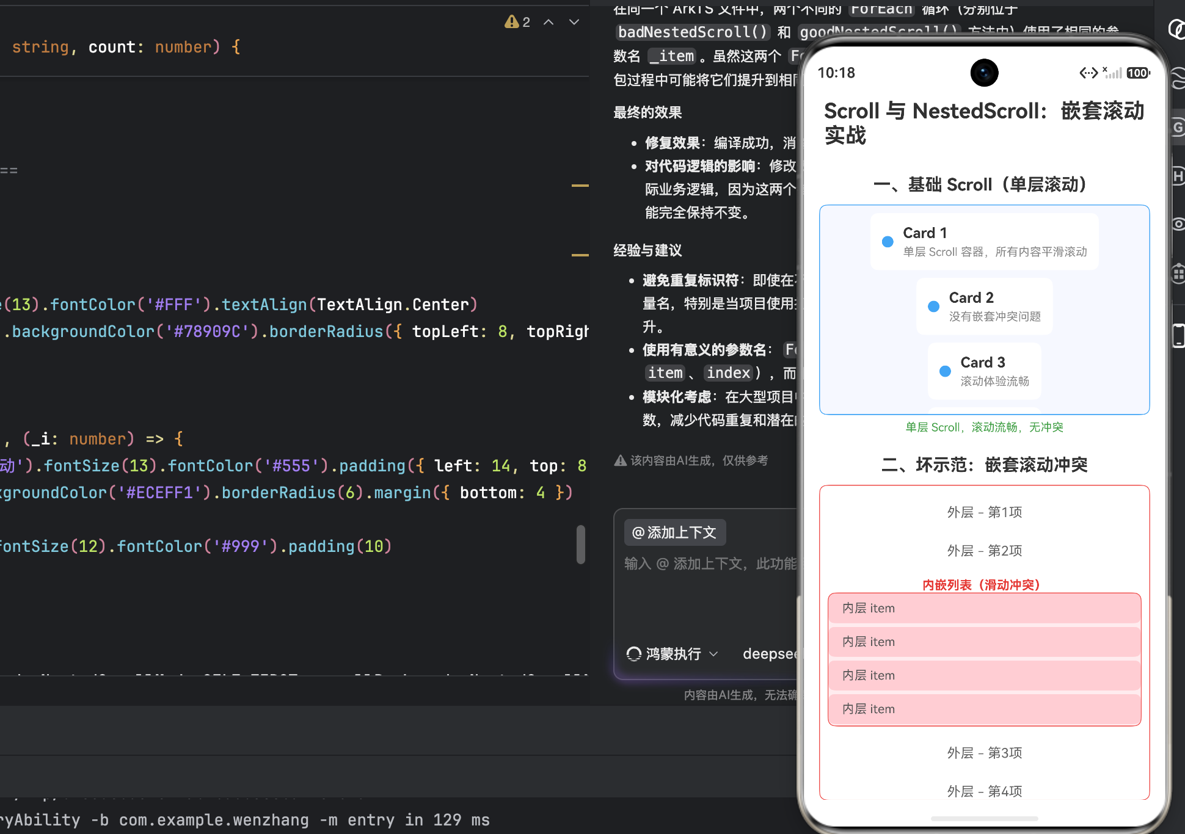Screen dimensions: 1185x834
Task: Click the connection arrows icon in emulator status bar
Action: [x=1088, y=73]
